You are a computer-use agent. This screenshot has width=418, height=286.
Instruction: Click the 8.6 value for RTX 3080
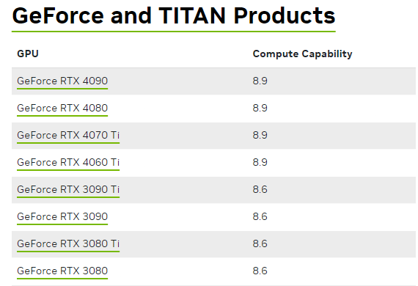(x=260, y=271)
